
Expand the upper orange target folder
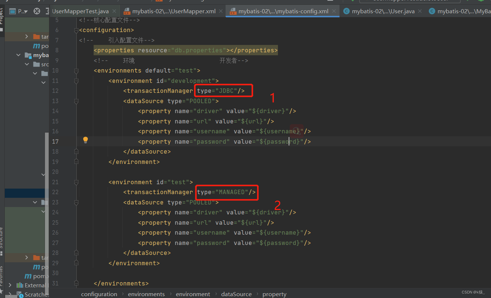(x=26, y=36)
